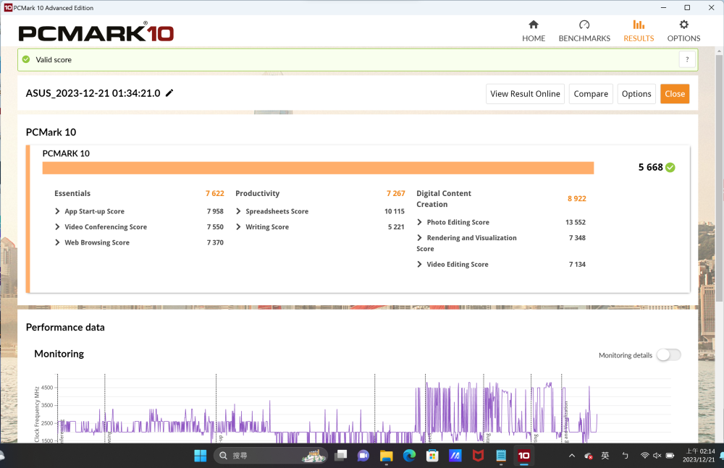This screenshot has width=724, height=468.
Task: Switch to the Results tab
Action: 639,31
